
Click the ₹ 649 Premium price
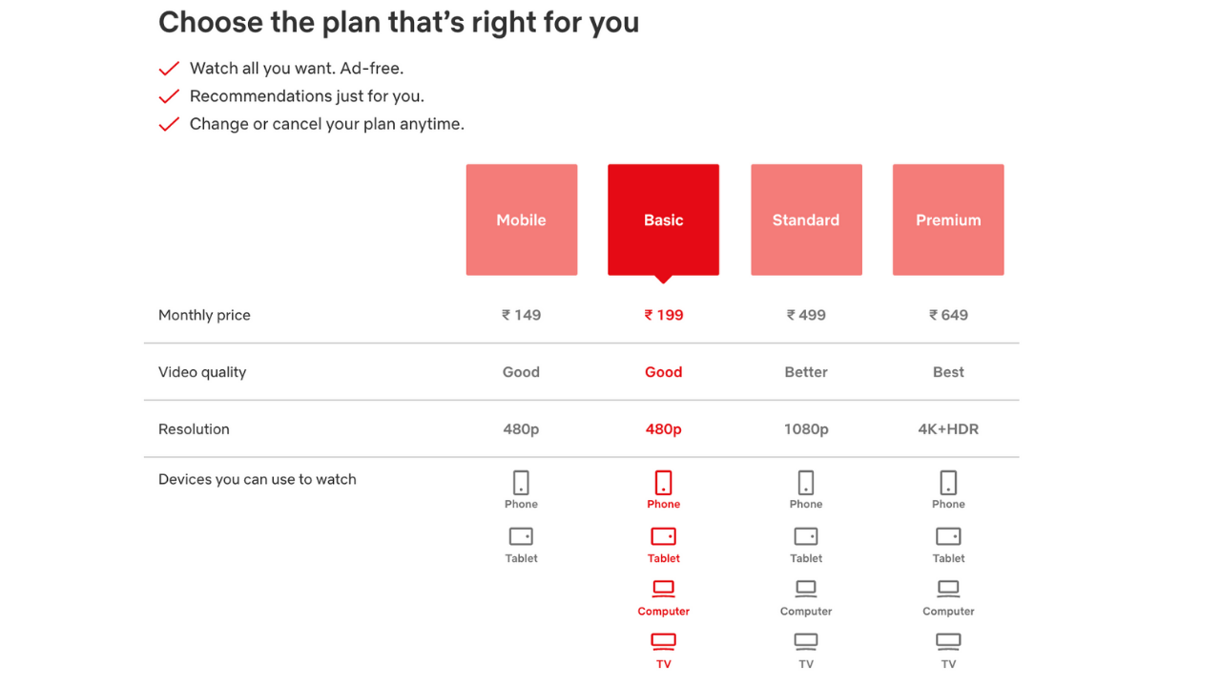[948, 315]
